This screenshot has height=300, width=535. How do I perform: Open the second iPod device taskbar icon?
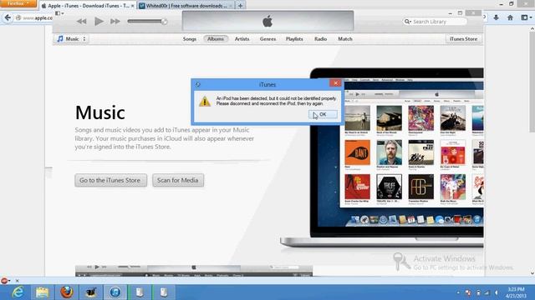pyautogui.click(x=164, y=292)
